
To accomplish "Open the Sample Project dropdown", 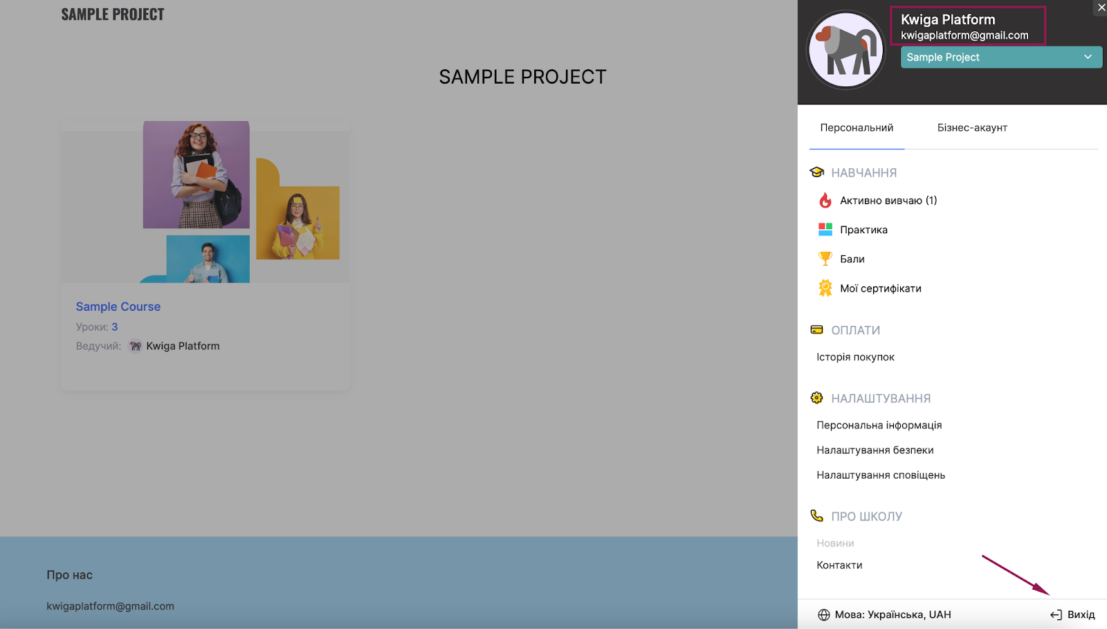I will 1001,57.
